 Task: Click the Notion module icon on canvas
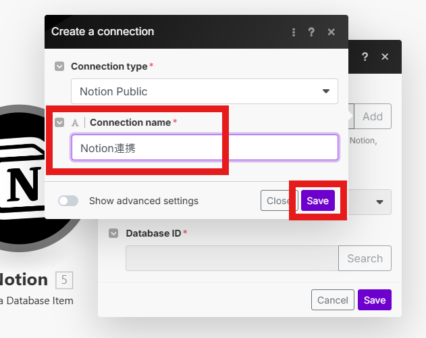coord(22,178)
